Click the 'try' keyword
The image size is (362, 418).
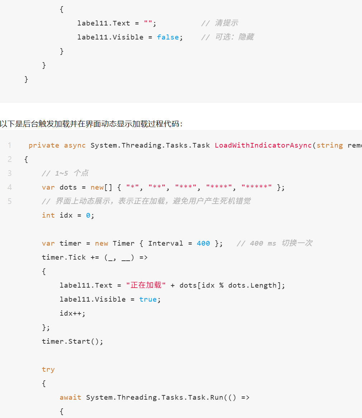click(48, 370)
